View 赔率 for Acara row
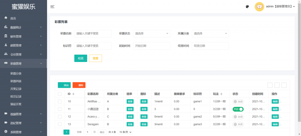This screenshot has width=301, height=136. click(x=130, y=117)
